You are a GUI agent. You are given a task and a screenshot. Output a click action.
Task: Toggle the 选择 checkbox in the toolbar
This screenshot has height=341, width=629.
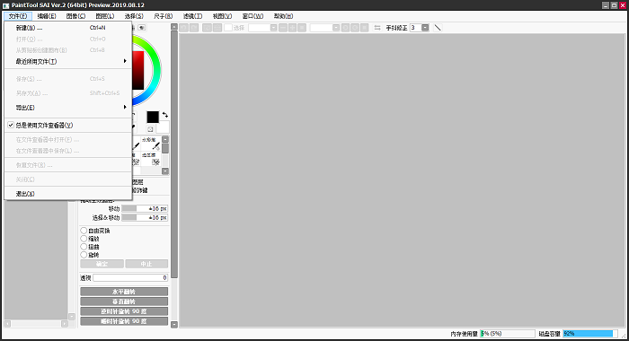(228, 28)
